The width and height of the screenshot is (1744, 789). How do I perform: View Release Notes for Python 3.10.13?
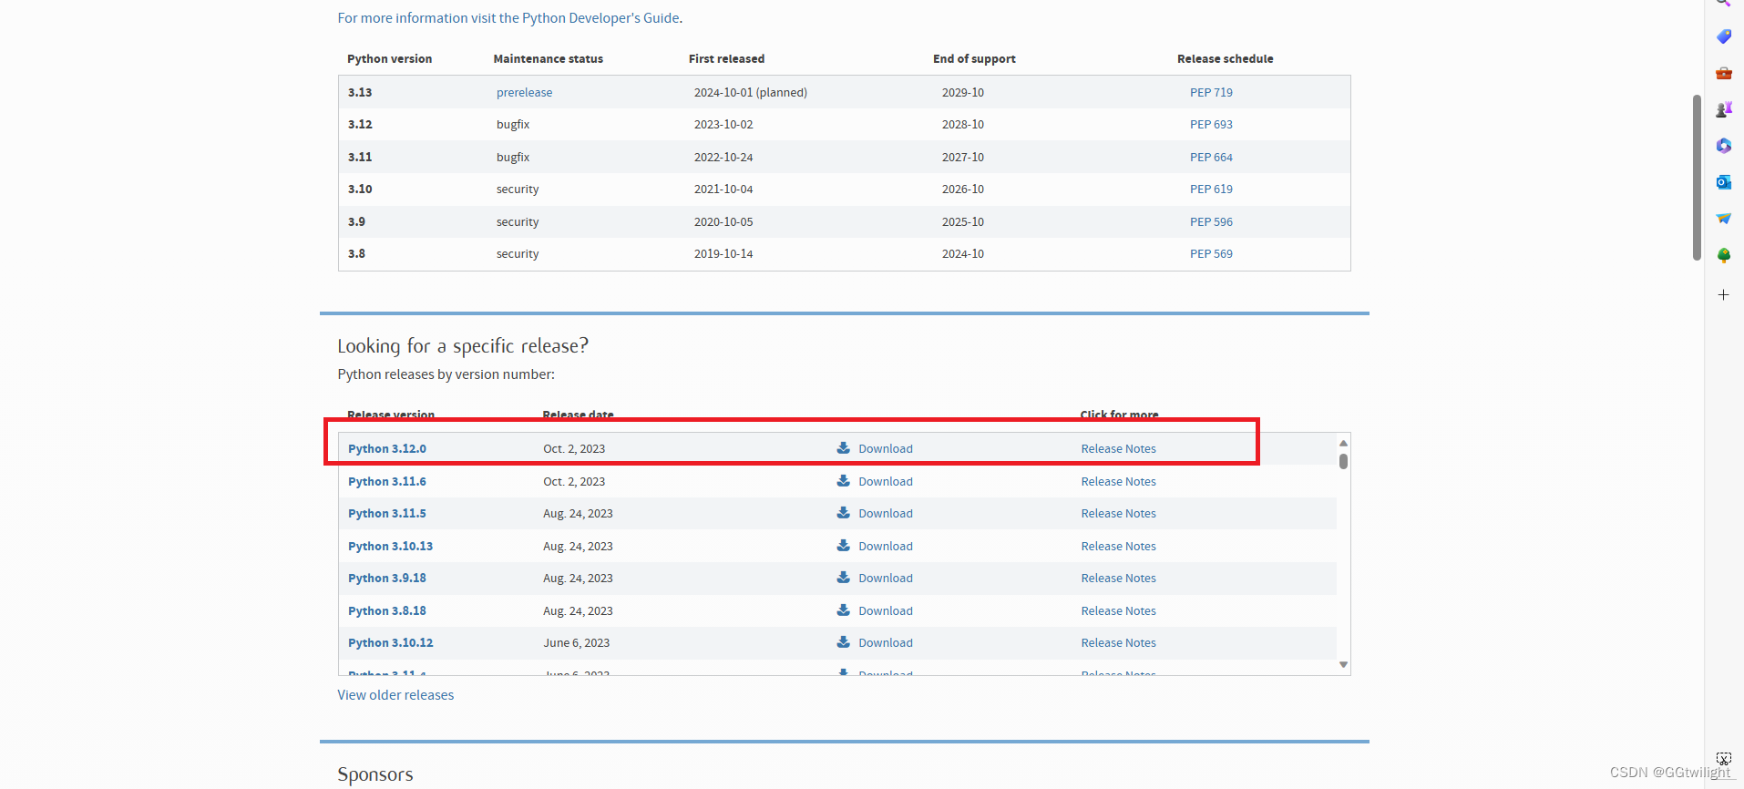[1118, 547]
